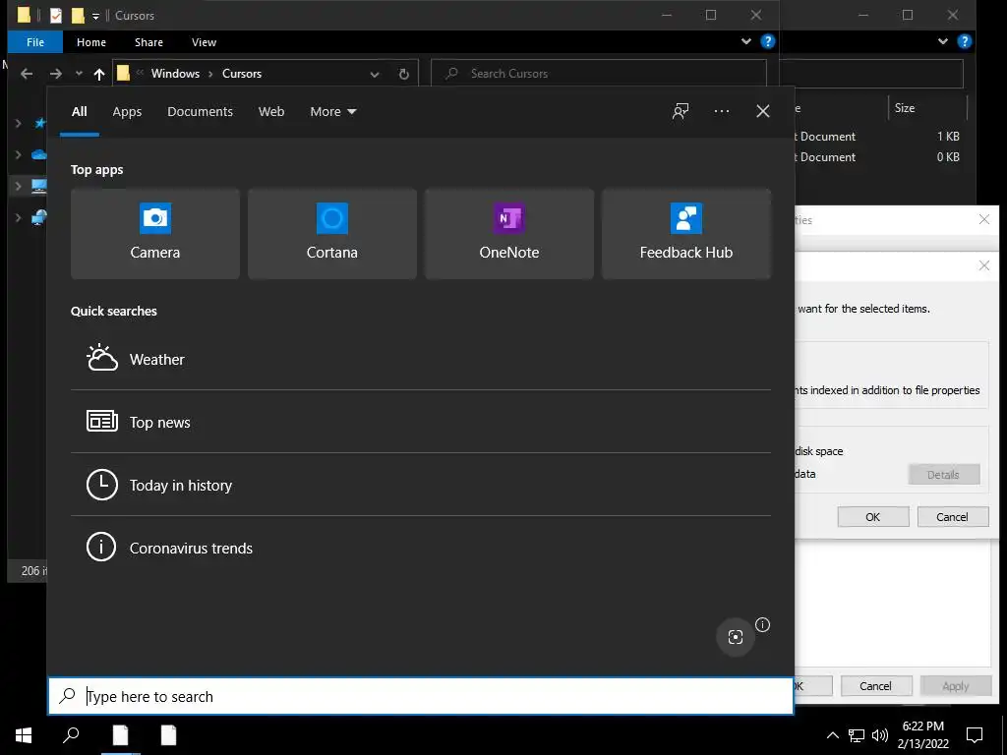Open the View ribbon tab in Cursors window

(204, 42)
